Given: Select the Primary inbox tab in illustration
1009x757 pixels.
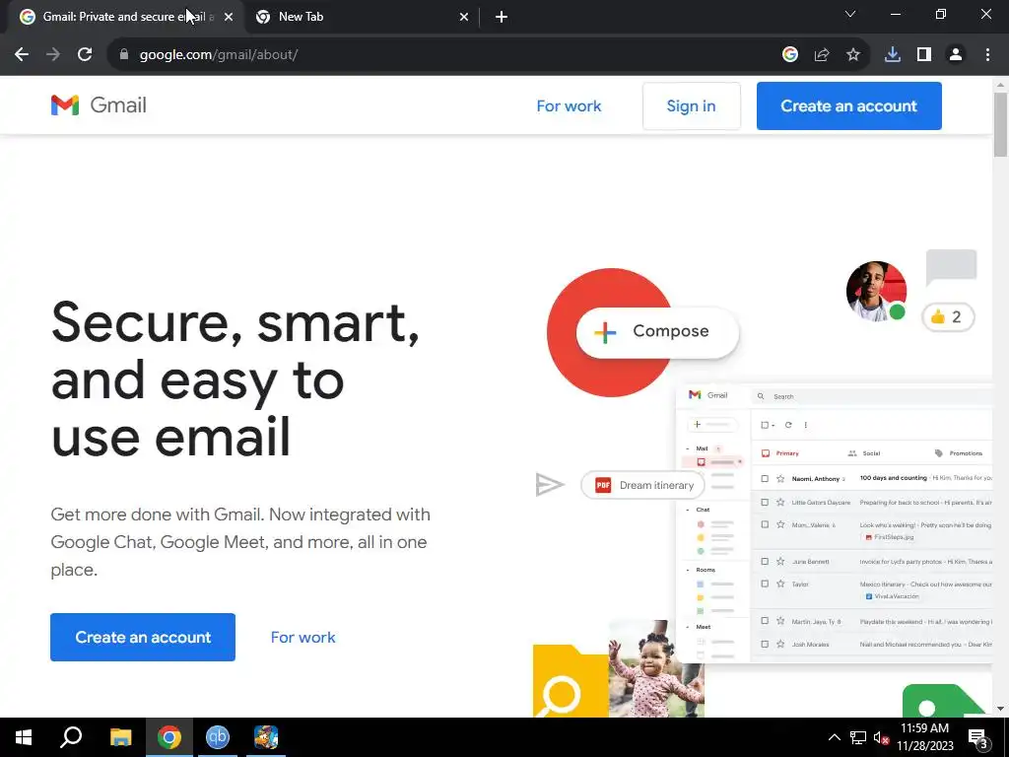Looking at the screenshot, I should tap(780, 453).
